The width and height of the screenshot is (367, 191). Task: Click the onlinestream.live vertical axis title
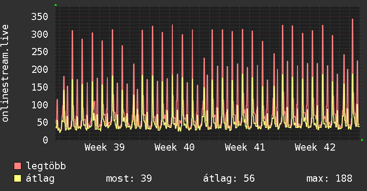click(5, 73)
